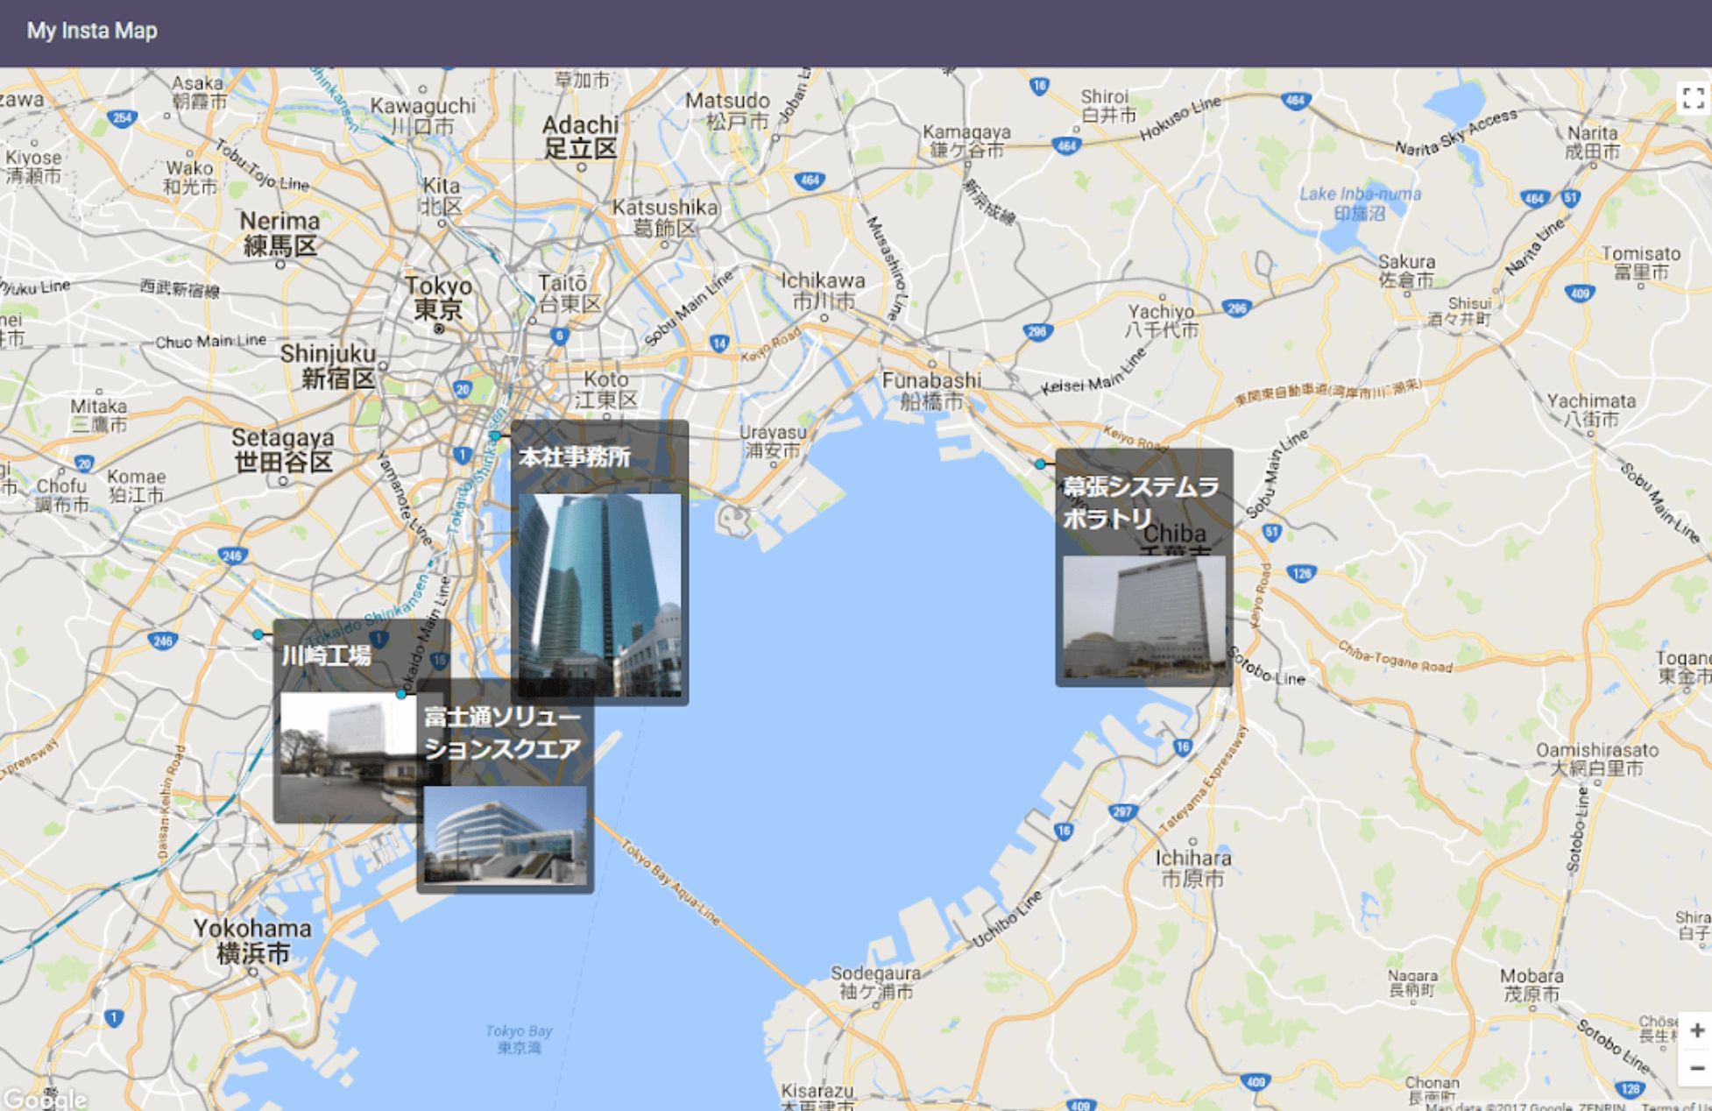Click the marker dot for 川崎工場
This screenshot has height=1111, width=1712.
pos(258,634)
